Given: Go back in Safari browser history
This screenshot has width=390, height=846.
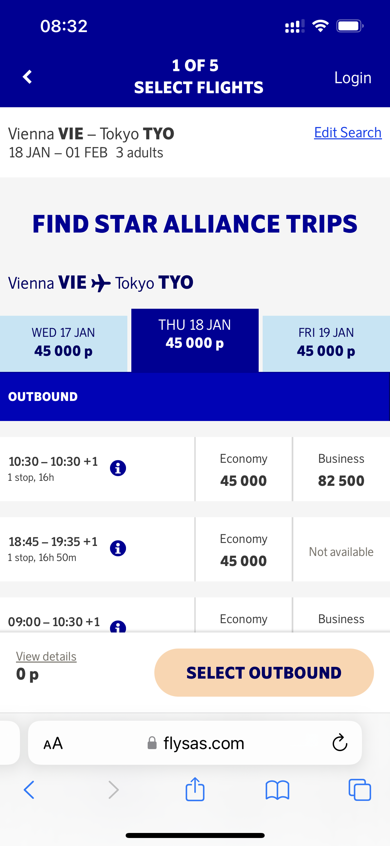Looking at the screenshot, I should (x=29, y=790).
